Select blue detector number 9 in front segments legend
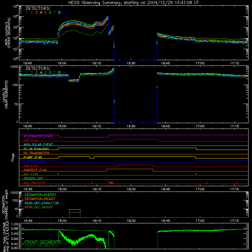Screen dimensions: 252x252 [x=64, y=13]
